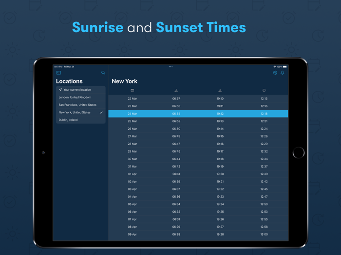This screenshot has height=255, width=341.
Task: Tap the three-dot multitasking control
Action: tap(170, 67)
